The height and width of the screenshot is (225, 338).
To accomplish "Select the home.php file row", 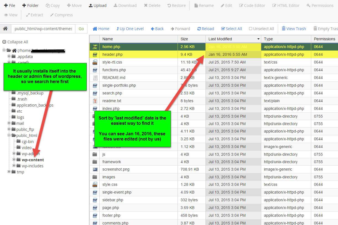I will click(214, 47).
